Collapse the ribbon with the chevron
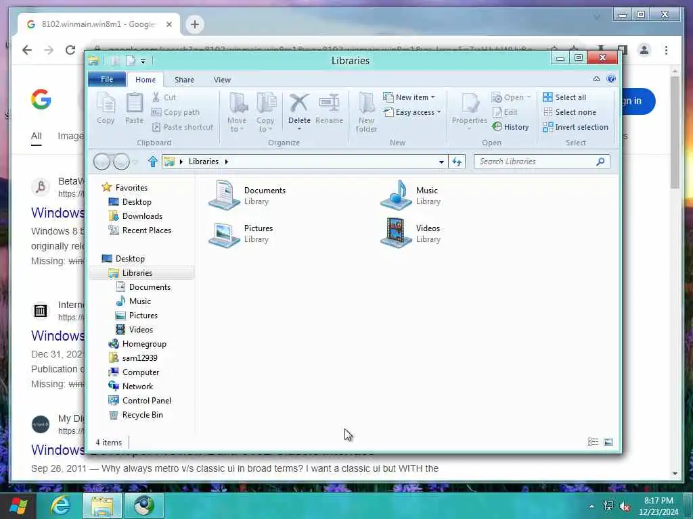The image size is (693, 519). (x=596, y=79)
